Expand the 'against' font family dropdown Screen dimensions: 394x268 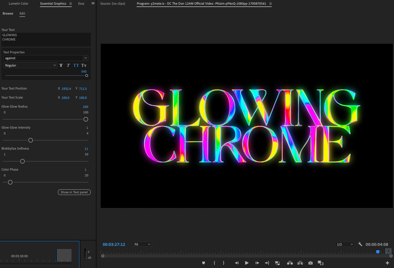point(86,58)
